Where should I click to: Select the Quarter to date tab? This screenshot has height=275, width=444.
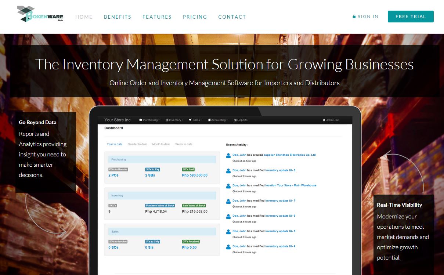click(137, 144)
